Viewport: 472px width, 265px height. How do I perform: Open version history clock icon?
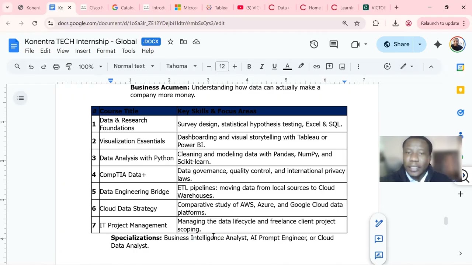coord(314,45)
